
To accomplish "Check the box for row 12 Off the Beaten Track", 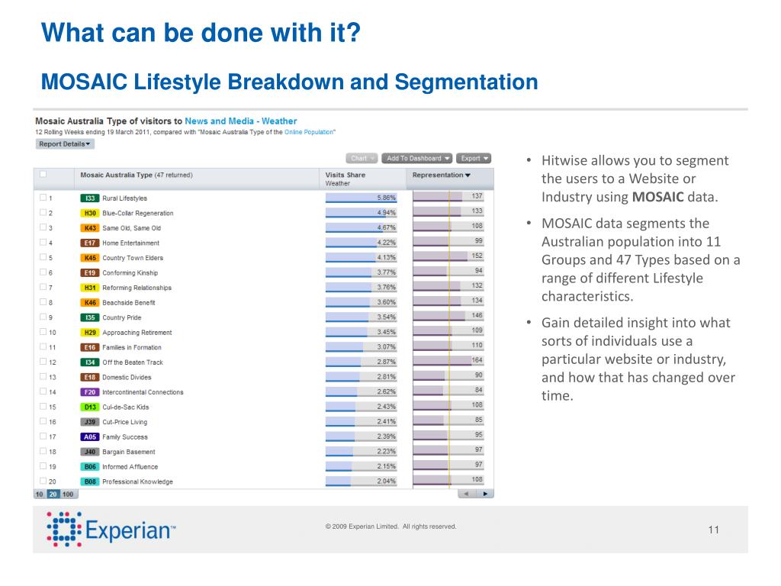I will click(43, 362).
